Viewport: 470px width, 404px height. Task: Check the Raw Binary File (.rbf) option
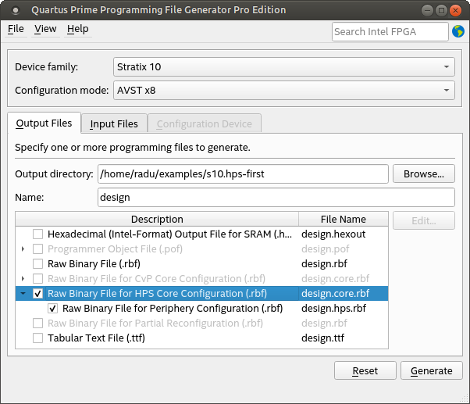[x=37, y=264]
